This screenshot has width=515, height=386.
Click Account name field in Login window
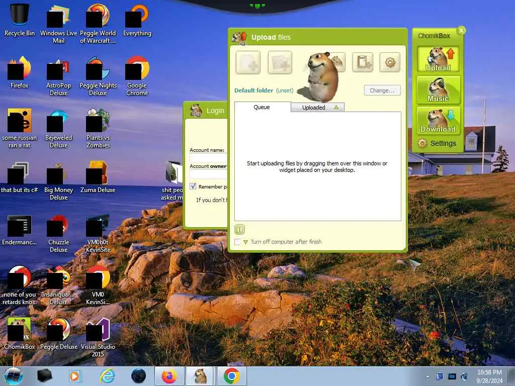click(209, 158)
